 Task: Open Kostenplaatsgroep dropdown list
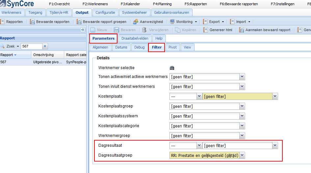tap(242, 106)
